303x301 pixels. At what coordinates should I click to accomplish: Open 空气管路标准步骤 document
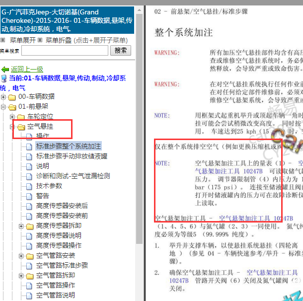pos(62,265)
